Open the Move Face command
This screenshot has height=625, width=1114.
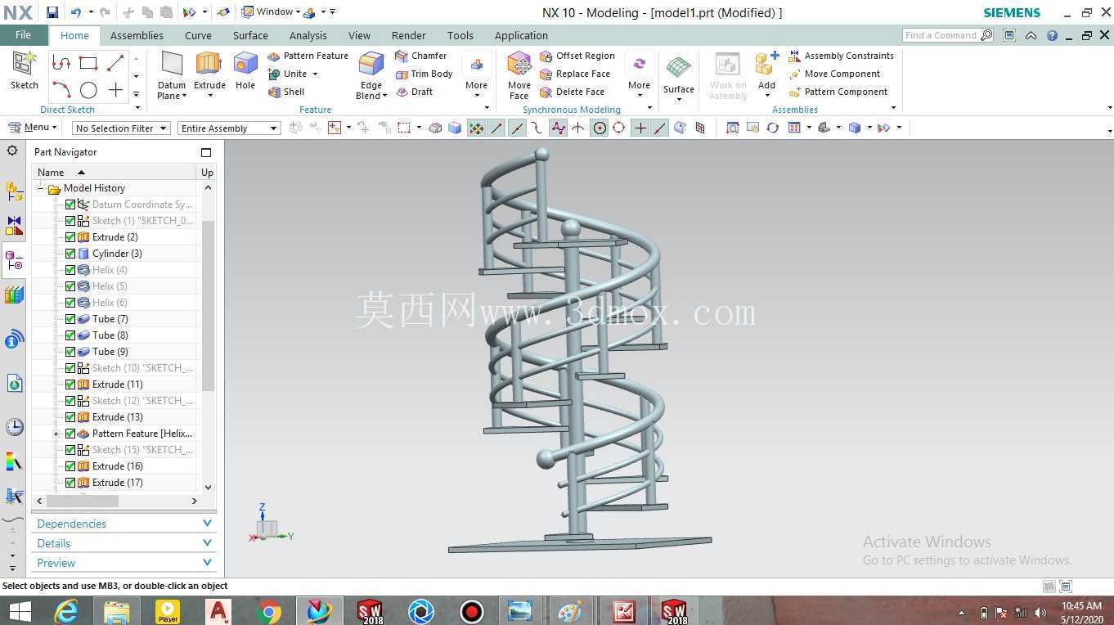point(519,75)
